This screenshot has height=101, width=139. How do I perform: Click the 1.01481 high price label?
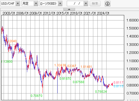(x=86, y=67)
